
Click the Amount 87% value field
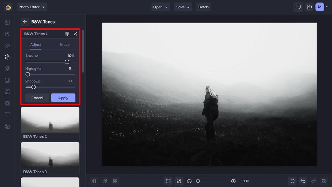click(x=70, y=56)
